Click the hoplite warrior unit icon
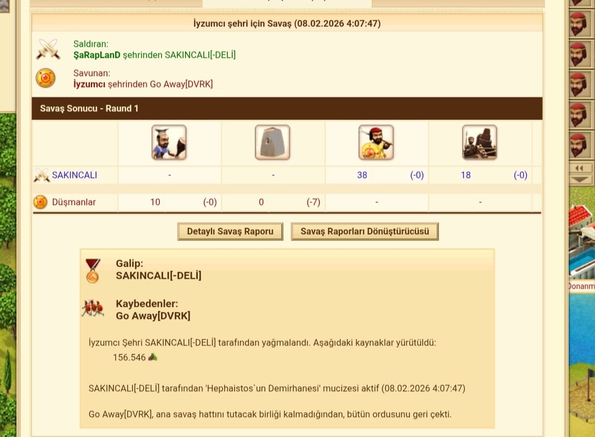 point(376,142)
